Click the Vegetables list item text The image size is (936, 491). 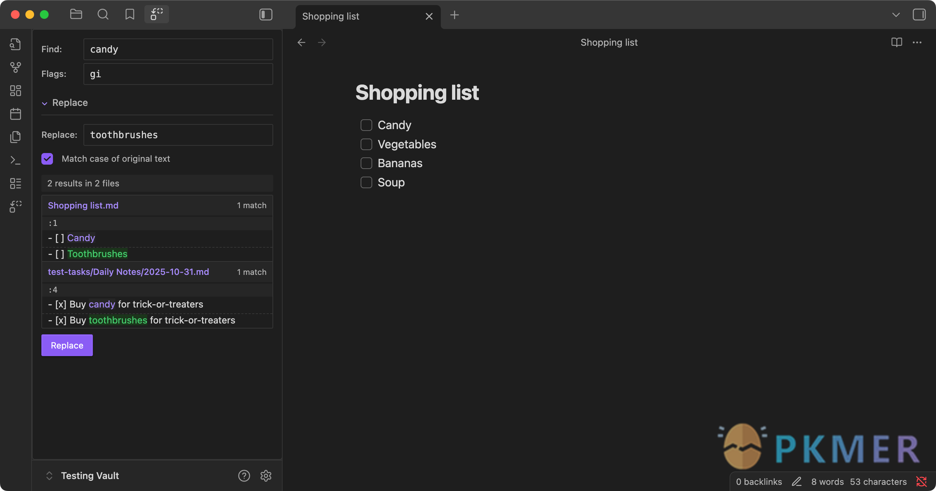point(407,144)
